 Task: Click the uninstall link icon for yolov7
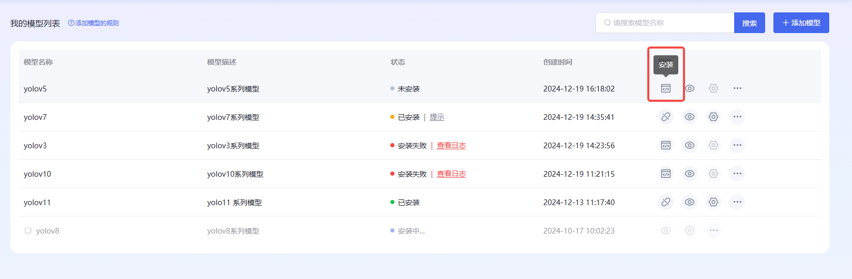coord(666,117)
